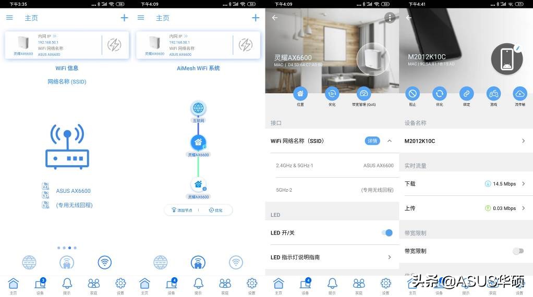Expand 内网 IP arrows on AiMesh screen

186,36
